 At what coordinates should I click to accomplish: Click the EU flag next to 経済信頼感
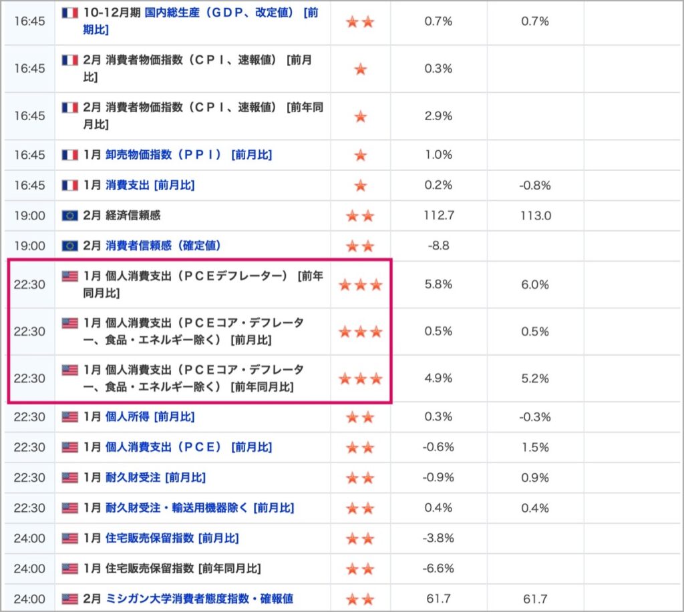coord(69,216)
